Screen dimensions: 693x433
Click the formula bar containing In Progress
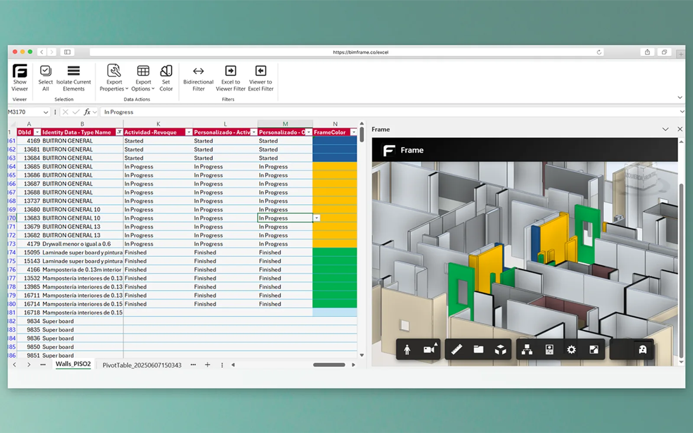389,112
